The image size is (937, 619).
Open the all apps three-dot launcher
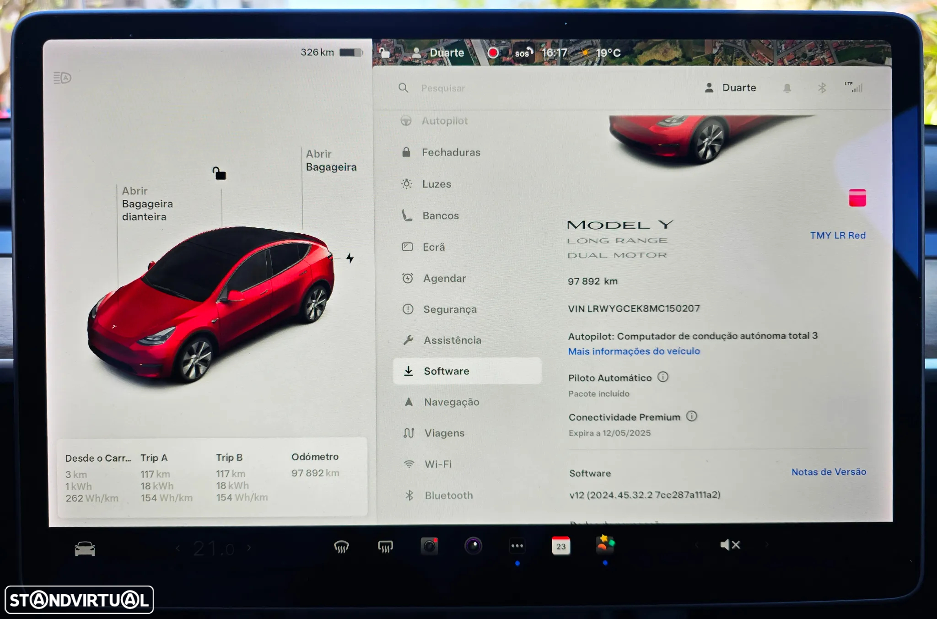[x=517, y=546]
